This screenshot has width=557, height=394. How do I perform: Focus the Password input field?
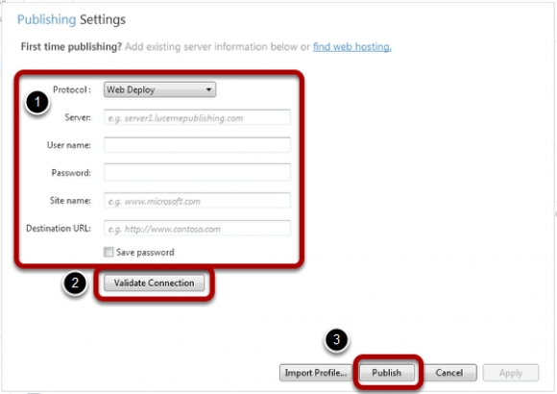pos(197,172)
